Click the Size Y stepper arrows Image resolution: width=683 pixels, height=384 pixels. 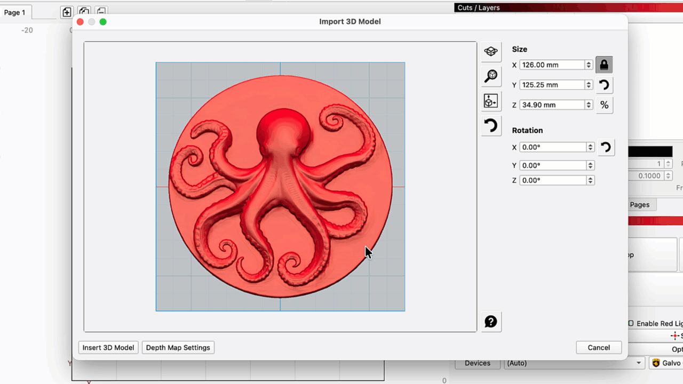[x=589, y=85]
